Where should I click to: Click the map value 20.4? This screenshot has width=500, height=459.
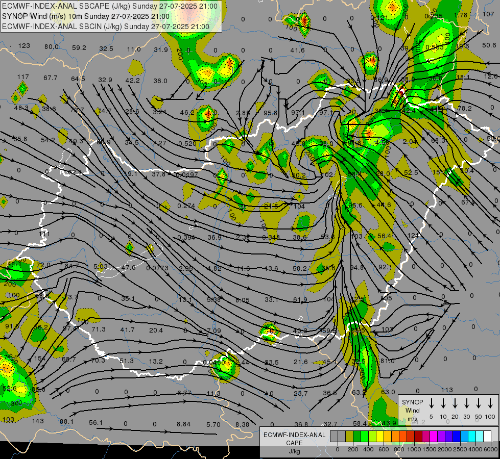pyautogui.click(x=156, y=330)
